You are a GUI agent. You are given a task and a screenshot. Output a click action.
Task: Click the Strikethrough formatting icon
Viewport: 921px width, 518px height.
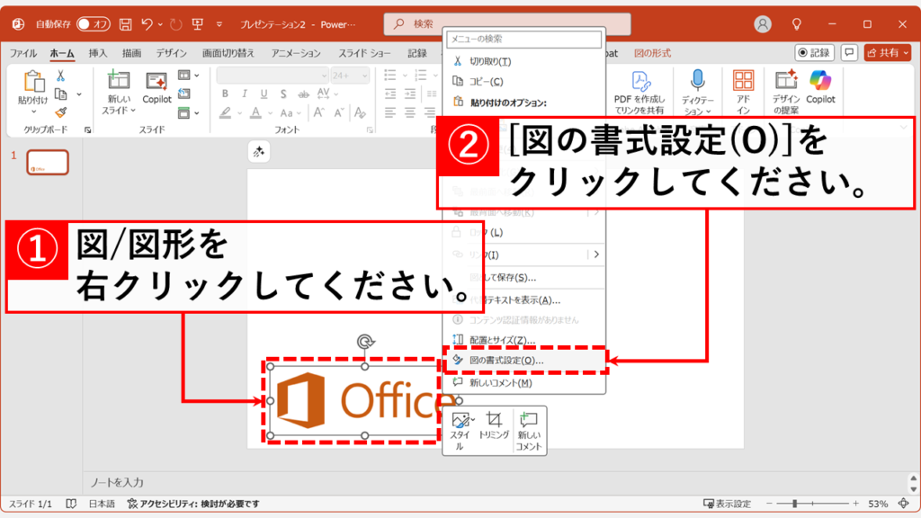pos(303,94)
